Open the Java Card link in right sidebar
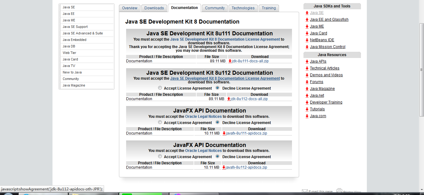The height and width of the screenshot is (195, 424). pyautogui.click(x=318, y=33)
